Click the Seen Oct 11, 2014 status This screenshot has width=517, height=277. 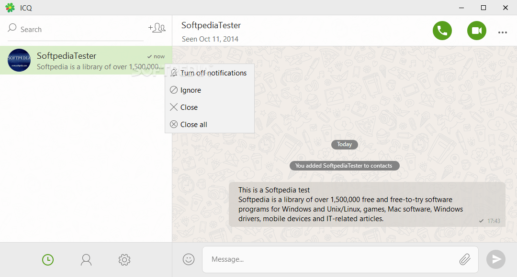tap(210, 39)
